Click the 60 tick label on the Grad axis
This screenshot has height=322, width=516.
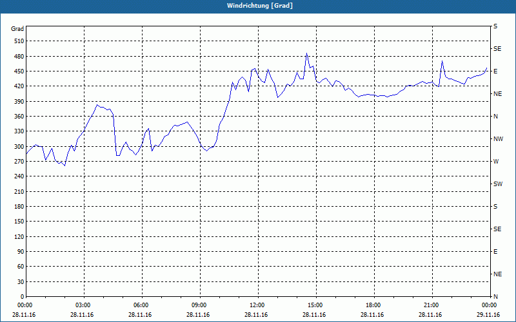[x=21, y=267]
